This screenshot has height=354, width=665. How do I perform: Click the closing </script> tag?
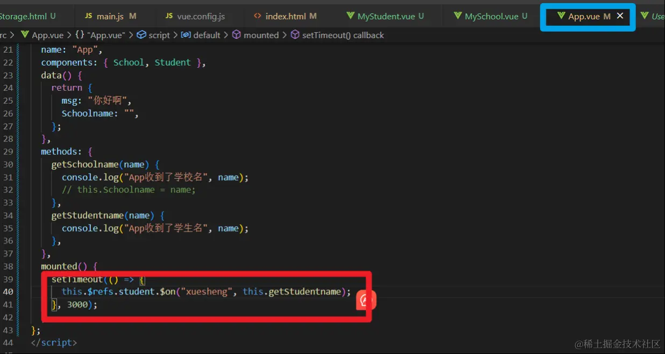pos(54,342)
